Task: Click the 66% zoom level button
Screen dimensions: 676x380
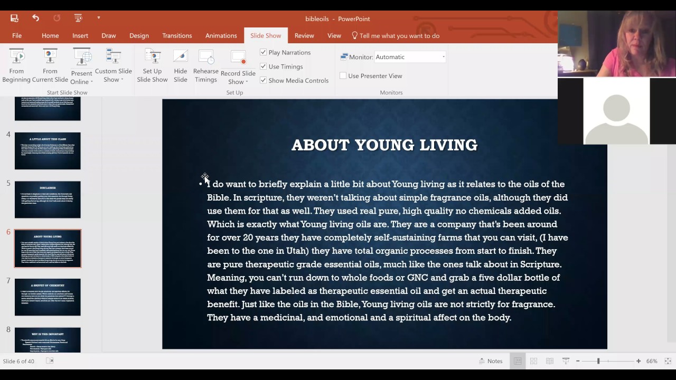Action: [652, 361]
